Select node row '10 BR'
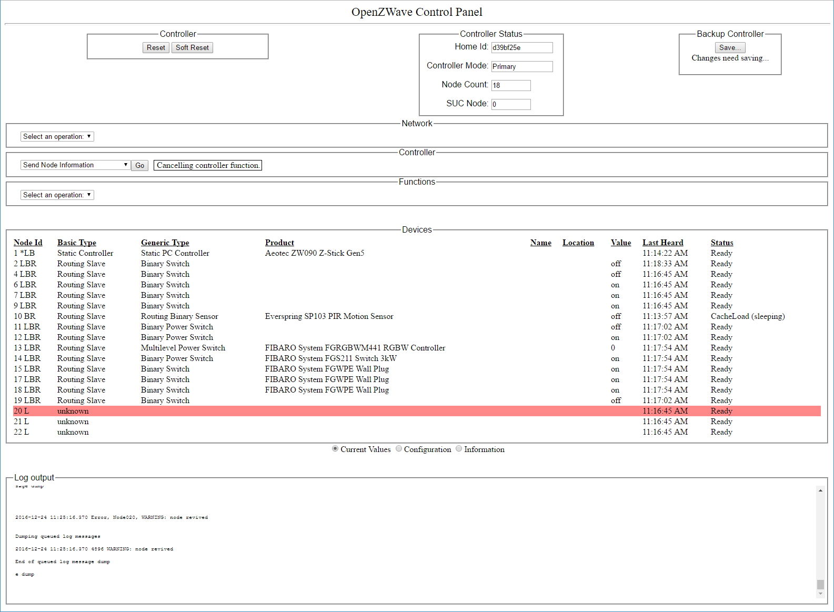 point(417,316)
